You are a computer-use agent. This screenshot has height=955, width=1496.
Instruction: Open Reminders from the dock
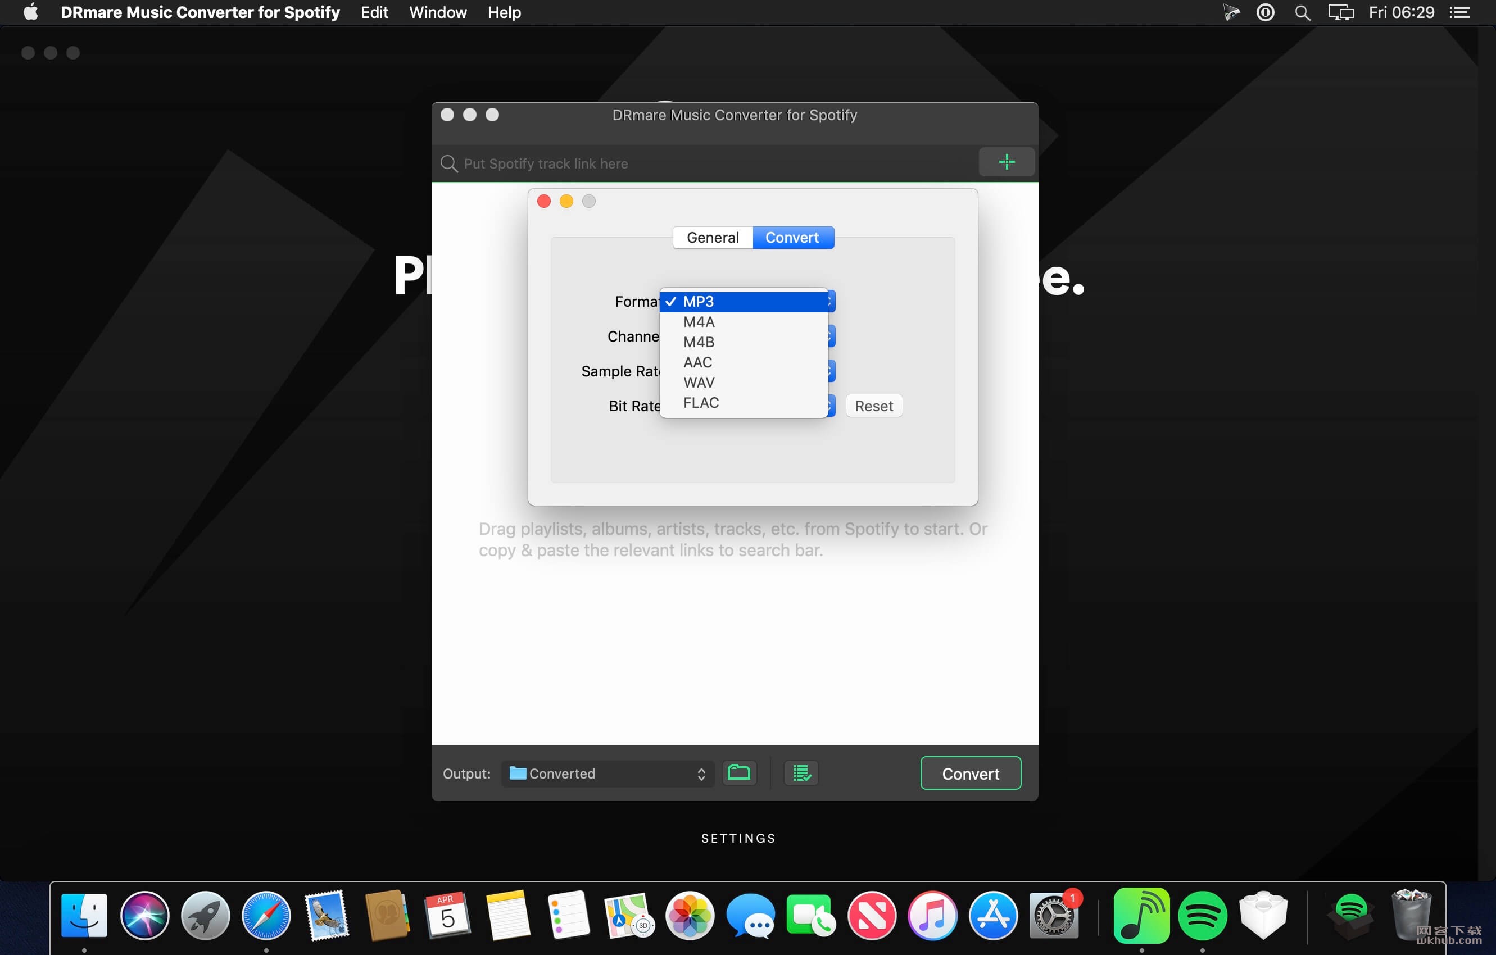point(569,915)
